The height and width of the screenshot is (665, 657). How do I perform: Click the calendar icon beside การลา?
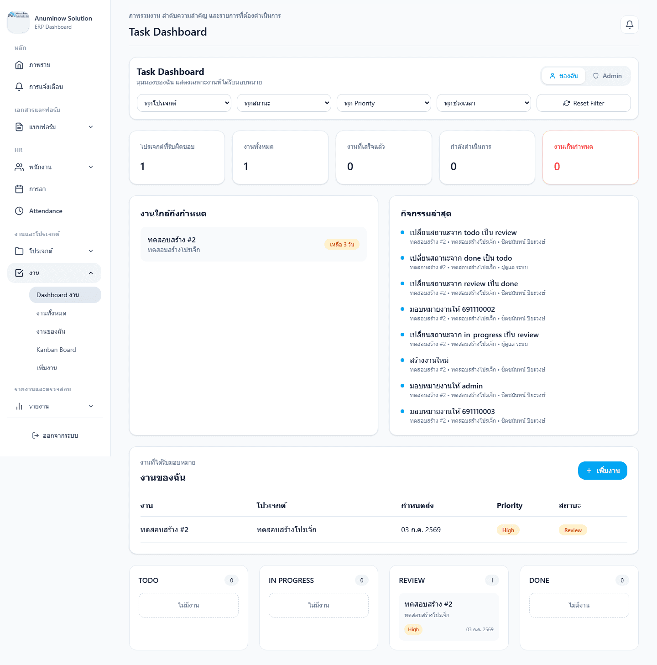tap(19, 189)
